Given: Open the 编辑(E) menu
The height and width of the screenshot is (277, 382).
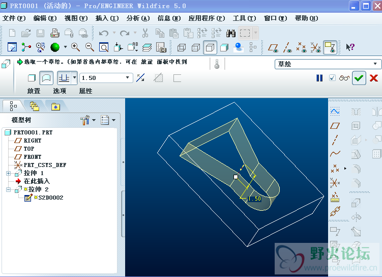Looking at the screenshot, I should [45, 18].
